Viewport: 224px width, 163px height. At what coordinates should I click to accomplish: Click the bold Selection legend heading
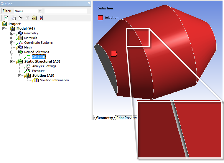[105, 8]
